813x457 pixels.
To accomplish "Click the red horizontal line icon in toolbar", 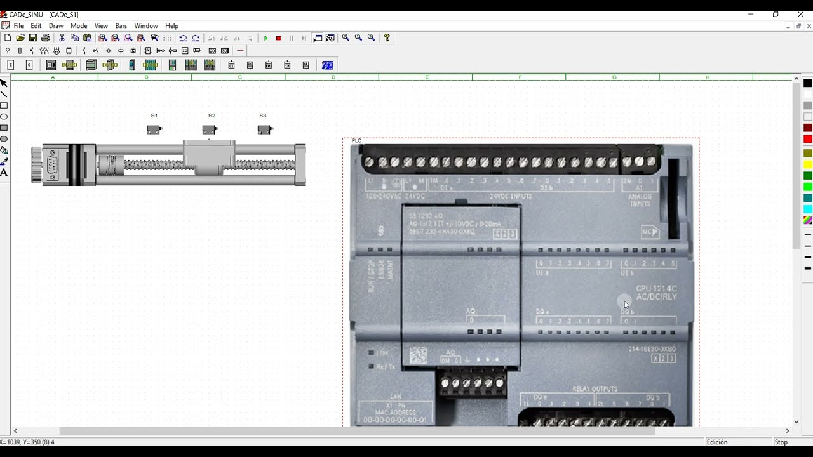I will pos(240,51).
